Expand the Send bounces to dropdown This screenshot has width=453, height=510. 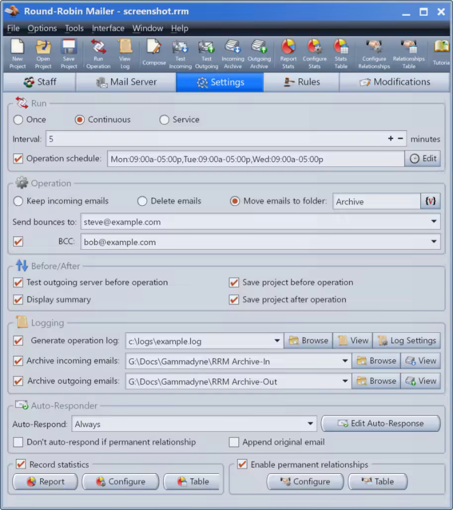click(434, 222)
